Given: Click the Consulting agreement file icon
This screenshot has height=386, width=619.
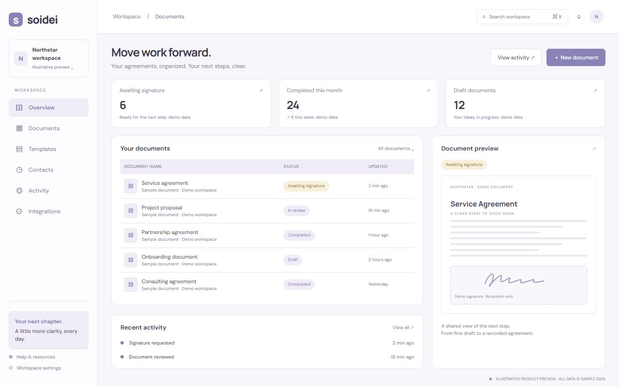Looking at the screenshot, I should pos(131,285).
